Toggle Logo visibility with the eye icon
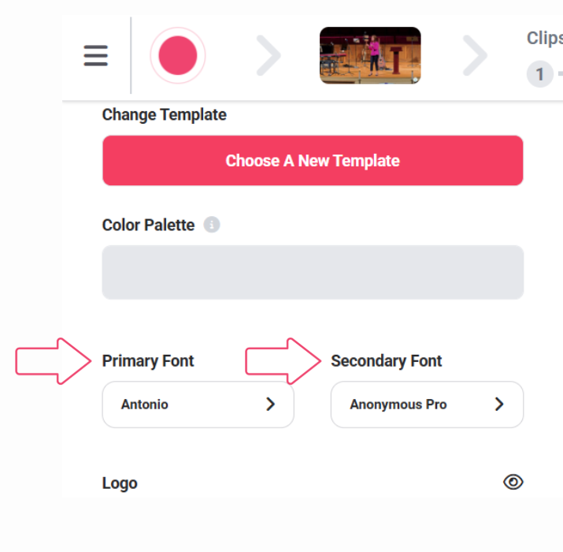The height and width of the screenshot is (552, 563). coord(513,482)
